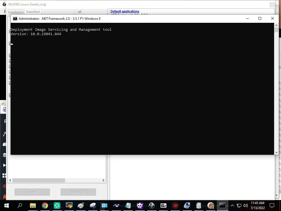
Task: Open network status in system tray
Action: pos(239,206)
